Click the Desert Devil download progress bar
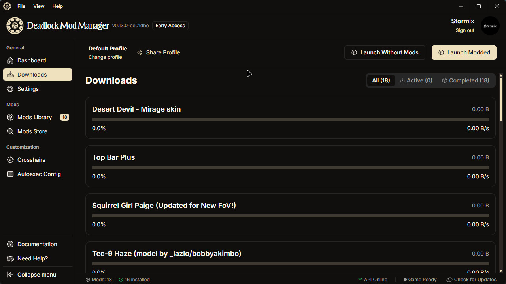506x284 pixels. click(290, 119)
